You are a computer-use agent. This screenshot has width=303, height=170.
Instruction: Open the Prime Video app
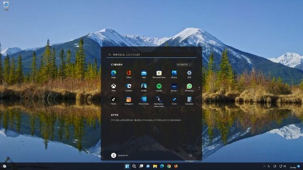[144, 101]
